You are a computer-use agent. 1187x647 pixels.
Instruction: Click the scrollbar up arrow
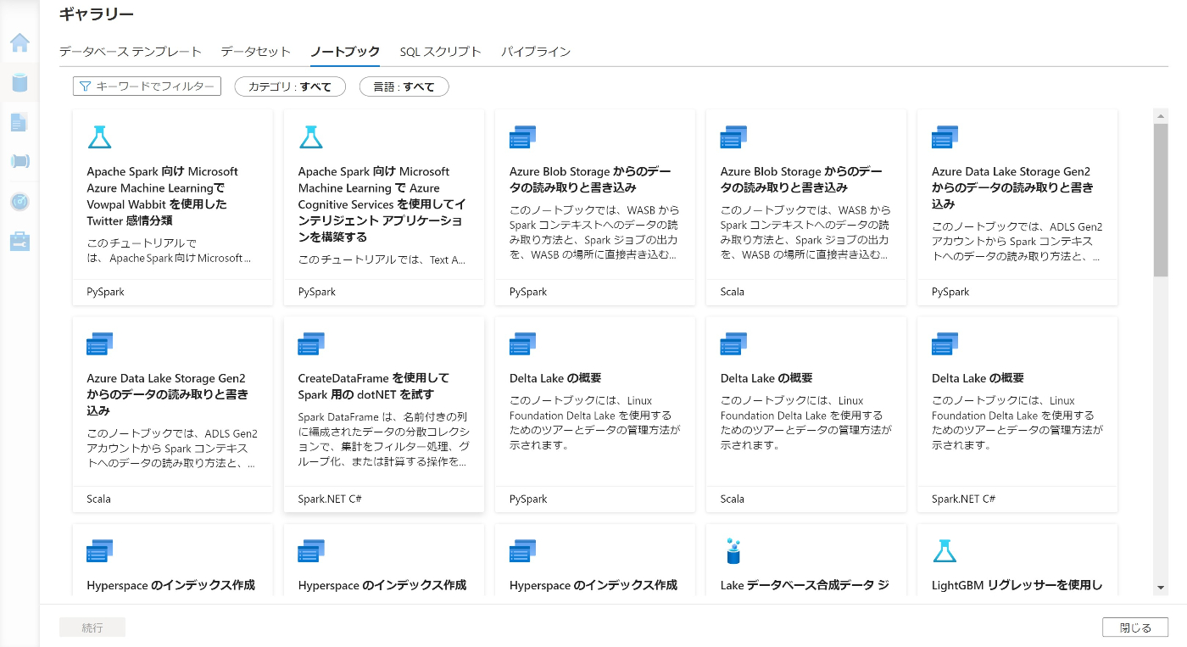[x=1161, y=114]
